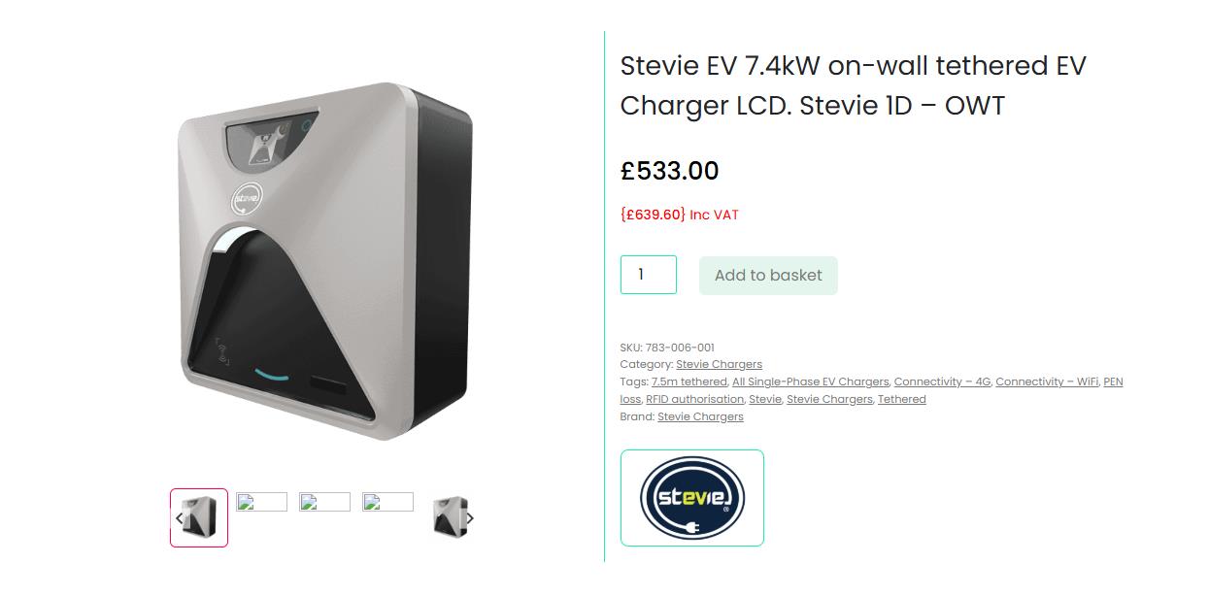Select the first highlighted charger thumbnail
This screenshot has width=1209, height=597.
[x=200, y=517]
